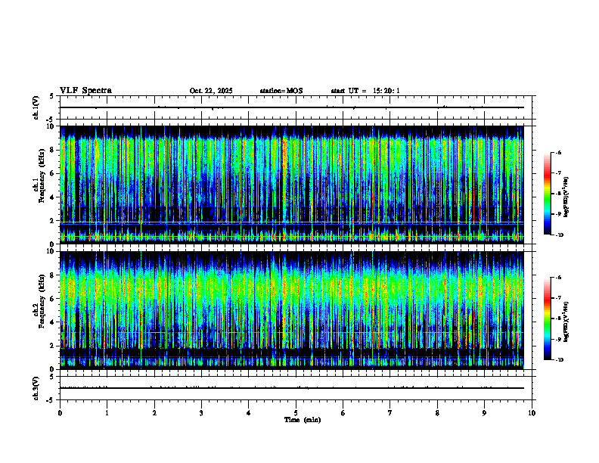Click the 'ch.1(V)' waveform axis label

(36, 107)
